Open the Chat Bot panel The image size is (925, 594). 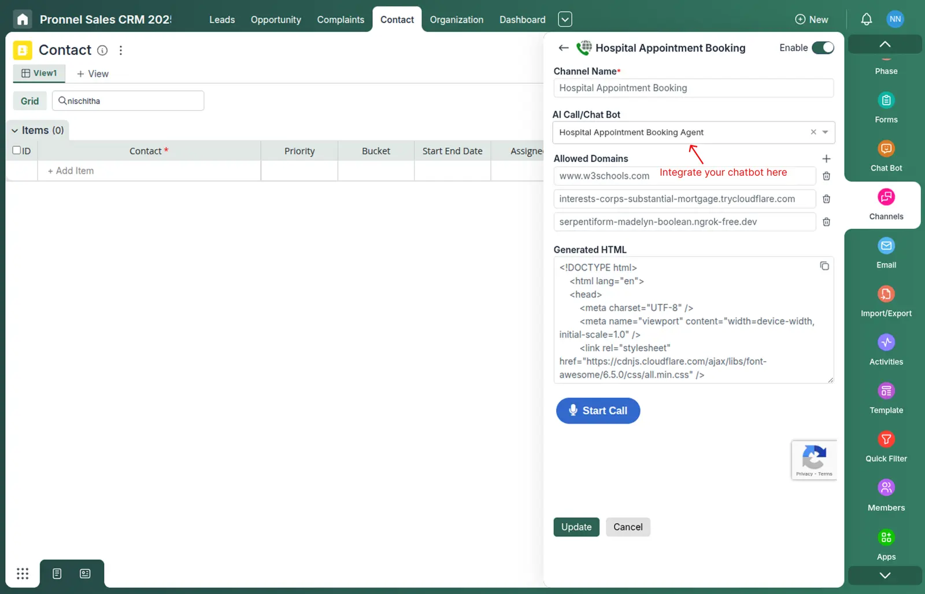pyautogui.click(x=885, y=155)
